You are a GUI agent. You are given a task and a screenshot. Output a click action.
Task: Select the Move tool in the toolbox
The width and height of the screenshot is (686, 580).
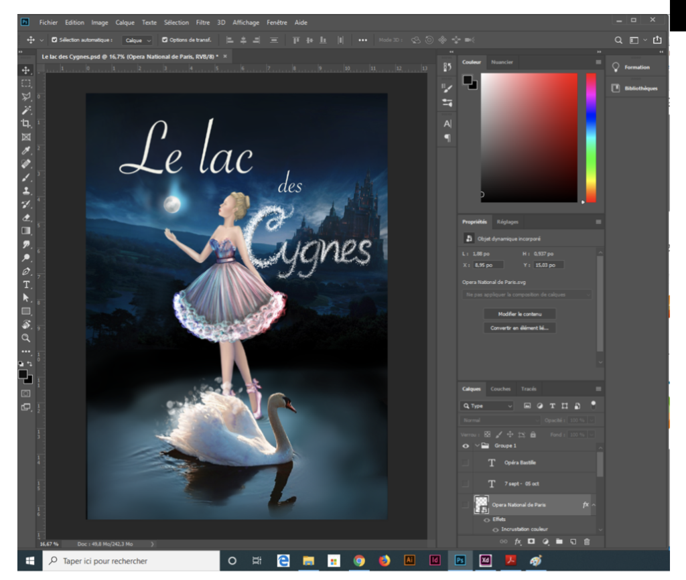click(26, 70)
